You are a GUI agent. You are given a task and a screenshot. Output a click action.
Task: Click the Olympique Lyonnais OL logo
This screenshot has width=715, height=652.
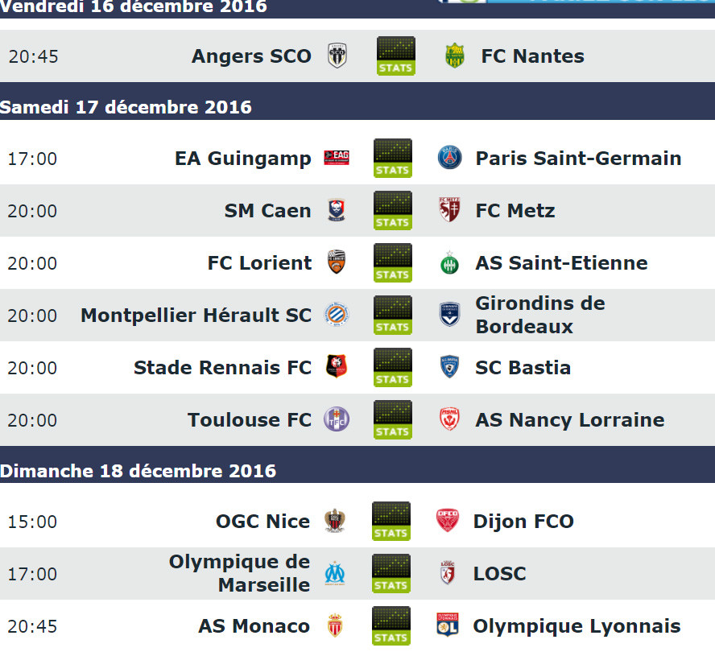pyautogui.click(x=448, y=625)
